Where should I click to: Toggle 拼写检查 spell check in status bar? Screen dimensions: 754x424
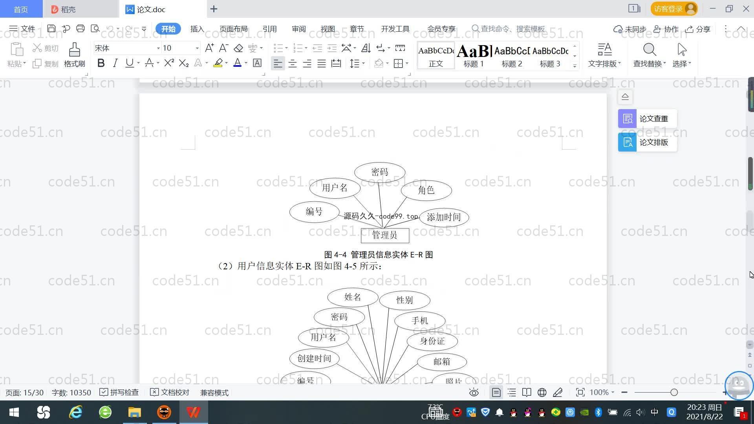[119, 393]
